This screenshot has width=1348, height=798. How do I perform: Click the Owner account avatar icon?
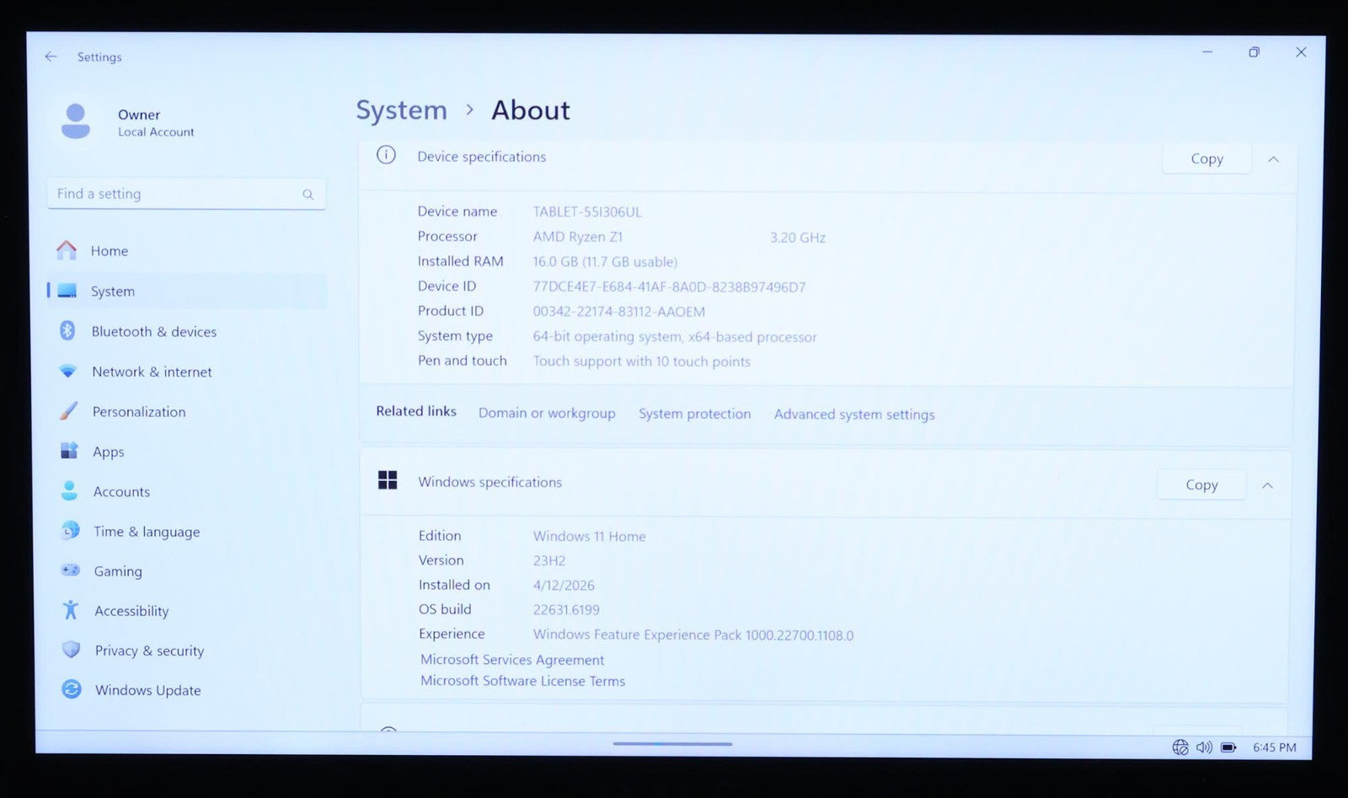click(76, 121)
